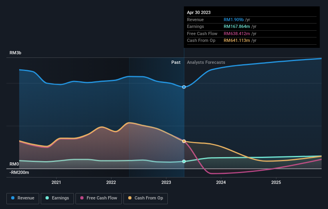Click the 2023 x-axis label
The height and width of the screenshot is (209, 328).
166,183
